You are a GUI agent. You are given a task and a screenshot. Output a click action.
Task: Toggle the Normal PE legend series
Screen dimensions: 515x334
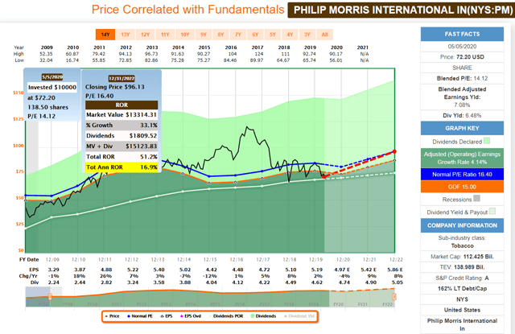140,316
